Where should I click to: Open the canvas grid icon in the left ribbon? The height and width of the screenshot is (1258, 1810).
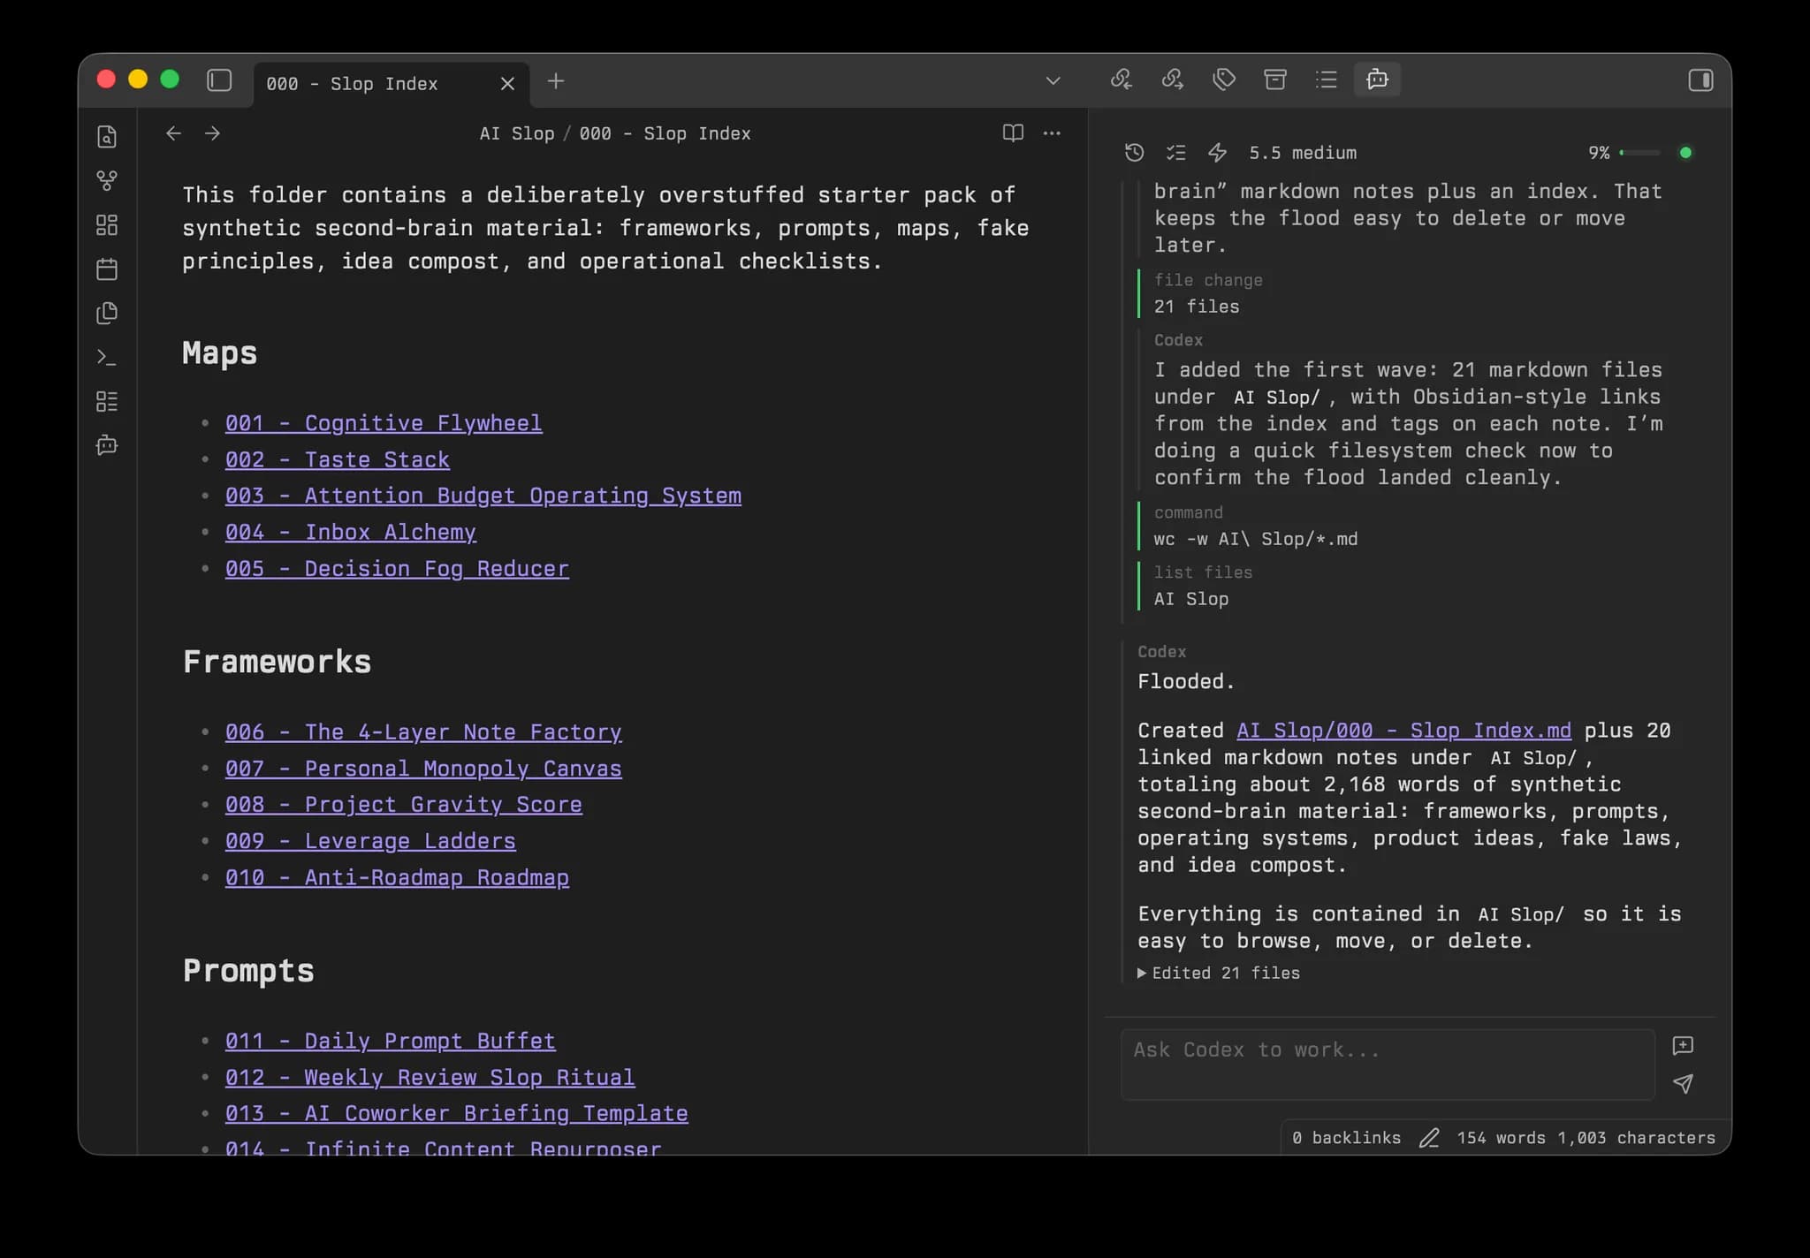107,225
